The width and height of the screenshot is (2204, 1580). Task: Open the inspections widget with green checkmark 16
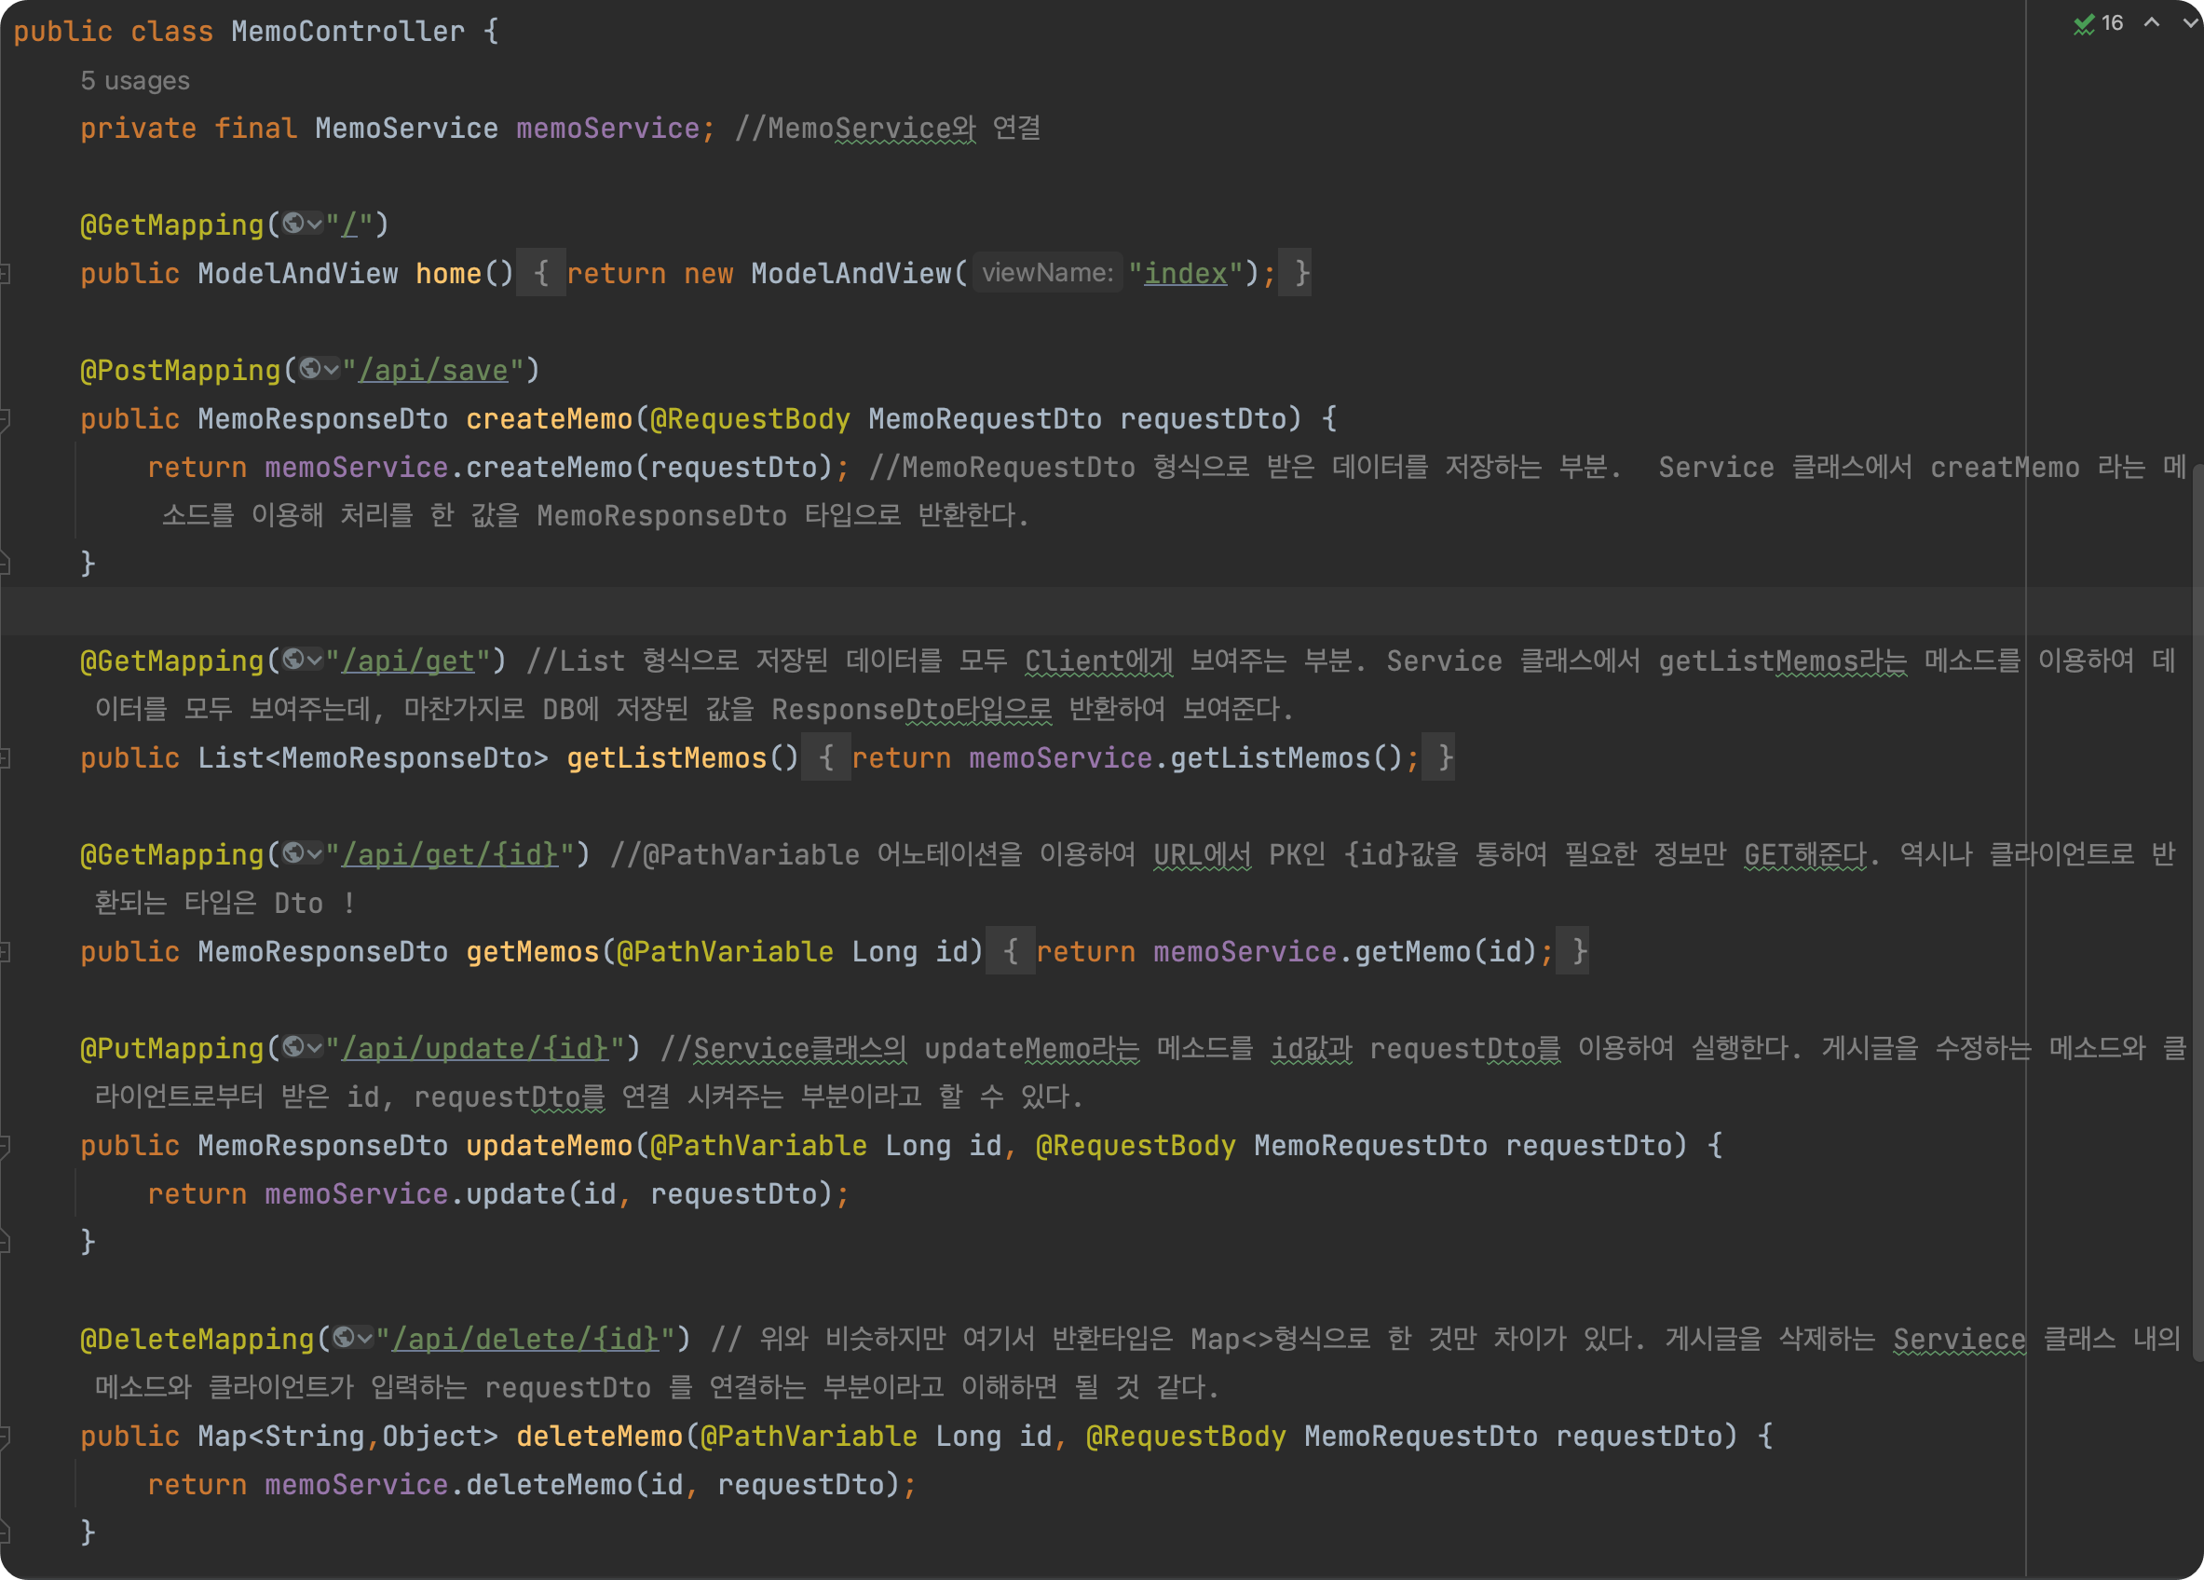coord(2099,23)
